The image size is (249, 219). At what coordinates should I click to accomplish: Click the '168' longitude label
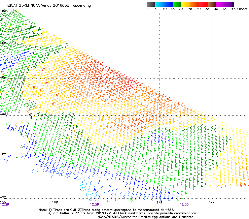55,202
